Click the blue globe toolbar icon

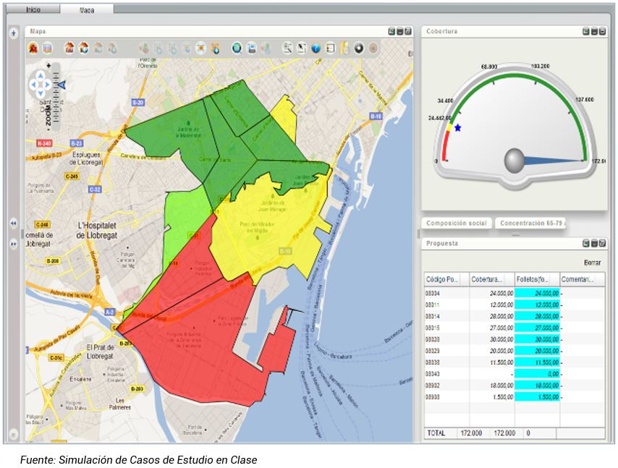237,48
